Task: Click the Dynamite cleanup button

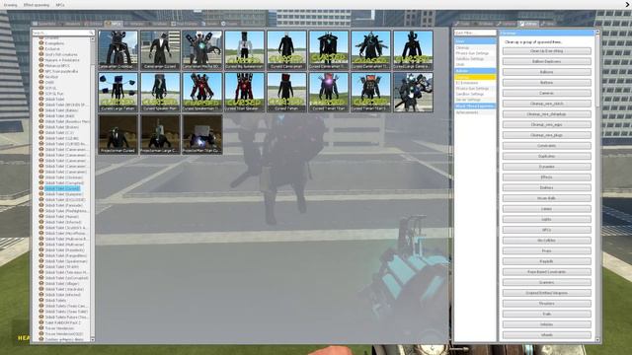Action: pos(546,167)
